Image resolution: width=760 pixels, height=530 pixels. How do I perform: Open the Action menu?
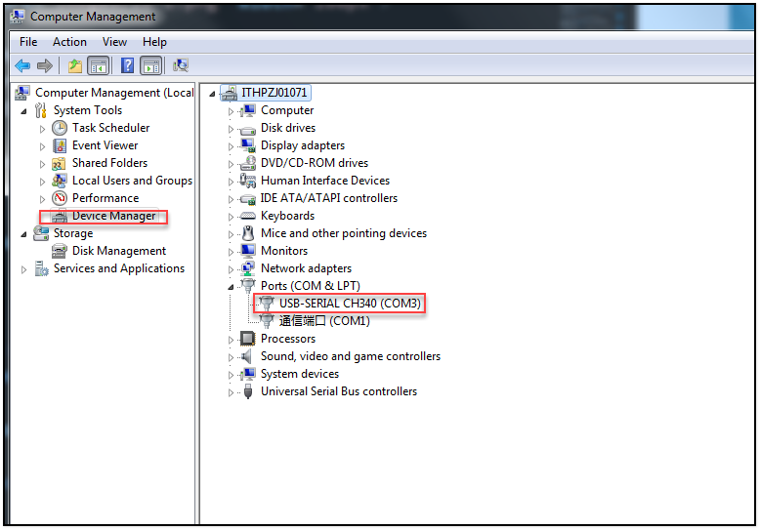69,42
